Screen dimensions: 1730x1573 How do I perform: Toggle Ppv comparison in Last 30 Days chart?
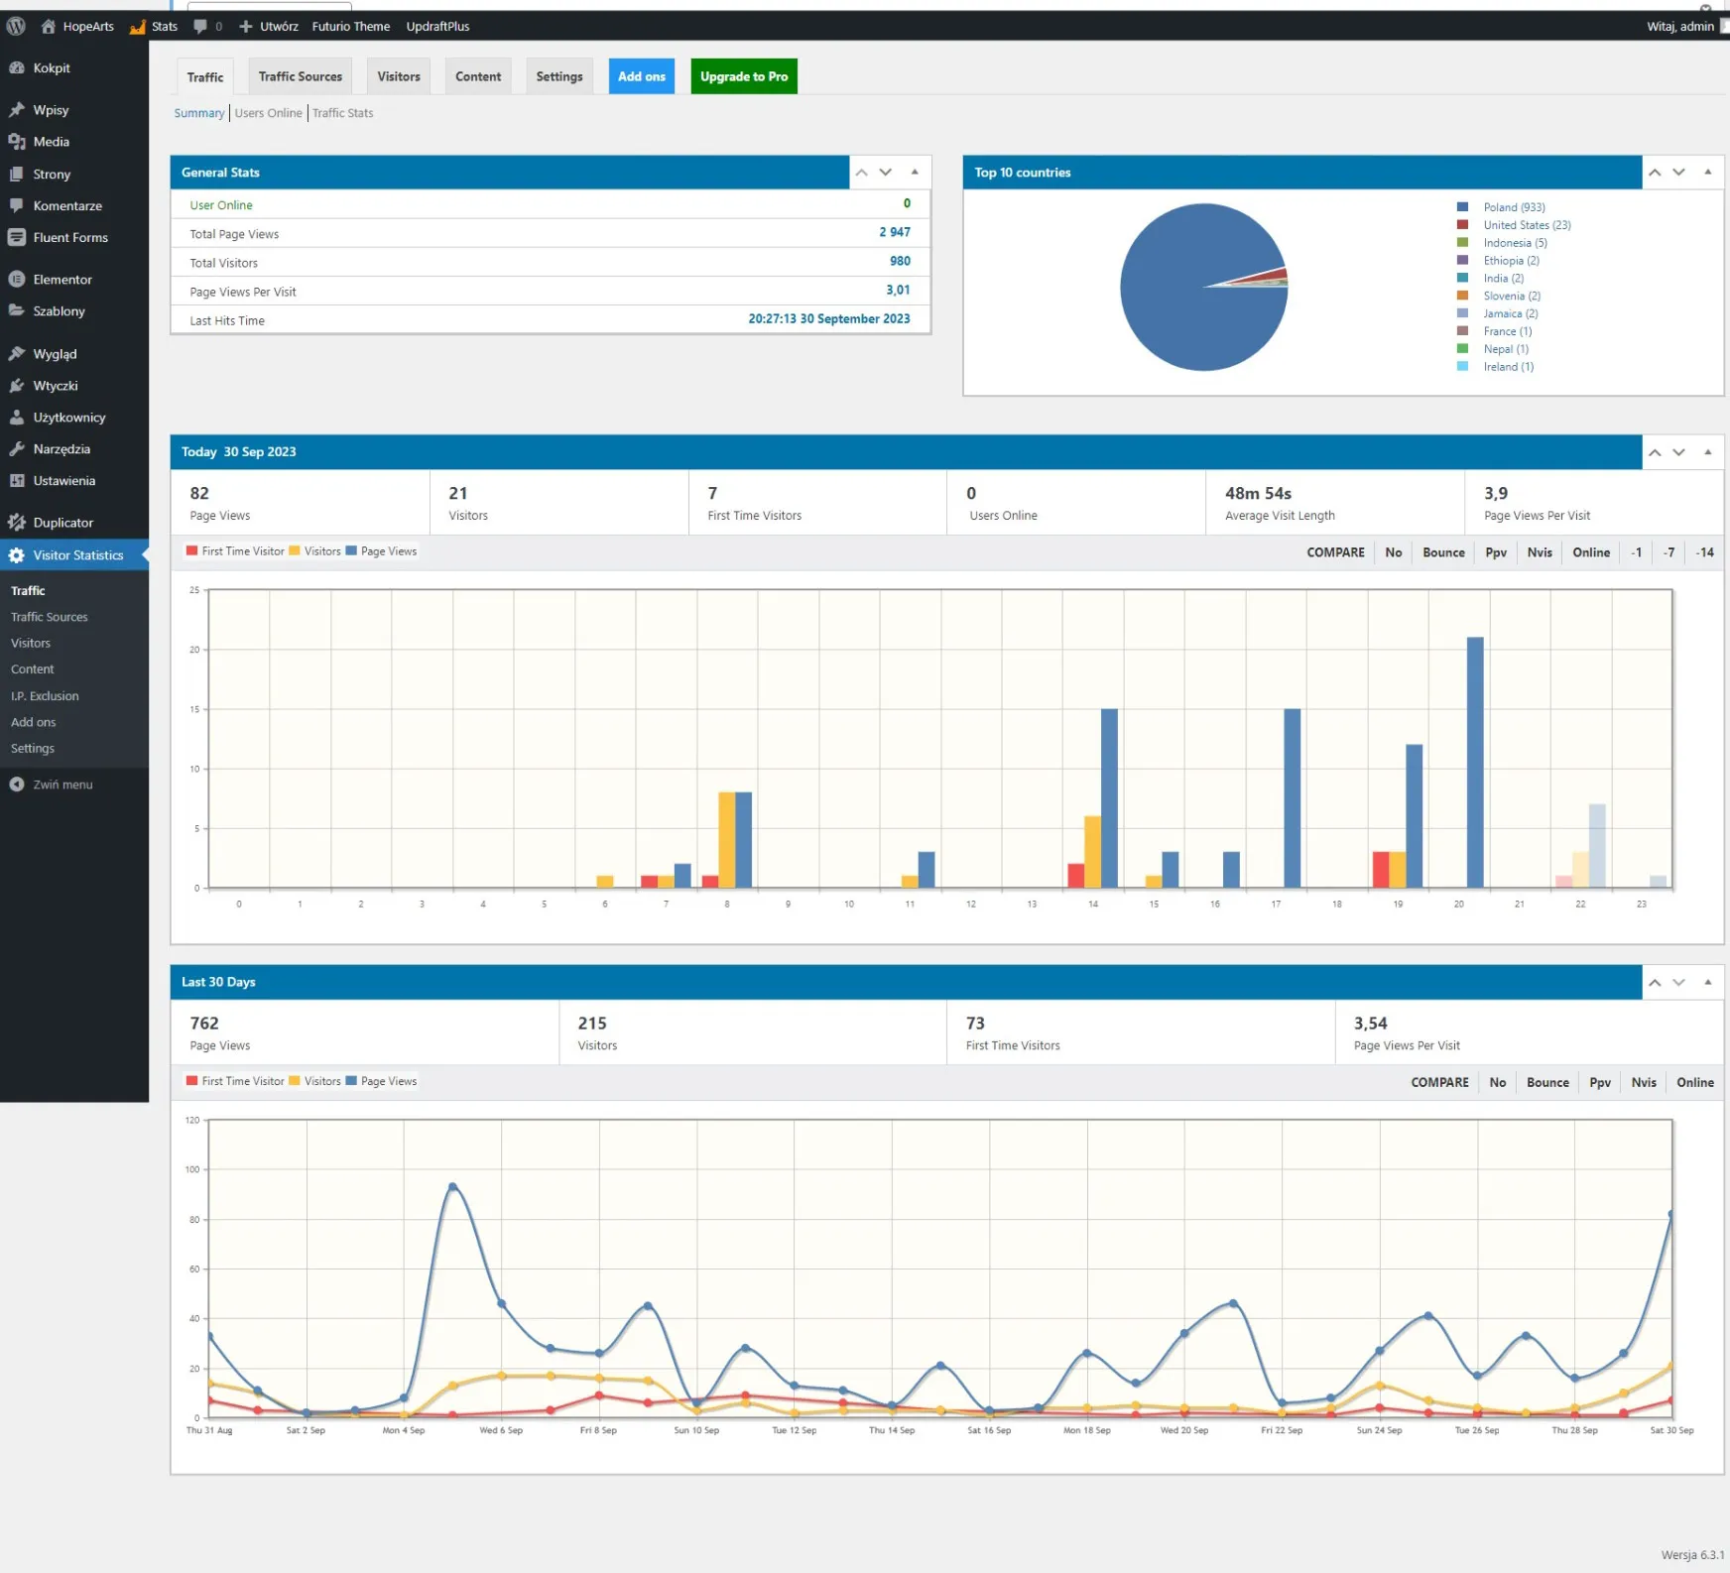[x=1599, y=1082]
